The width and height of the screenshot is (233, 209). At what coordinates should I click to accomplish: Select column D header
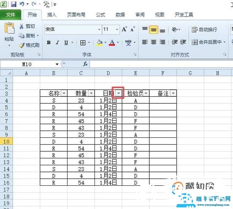point(108,73)
